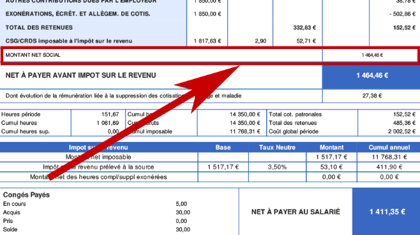Click the CSG/CRDS imposable row label
The height and width of the screenshot is (235, 420).
point(69,41)
